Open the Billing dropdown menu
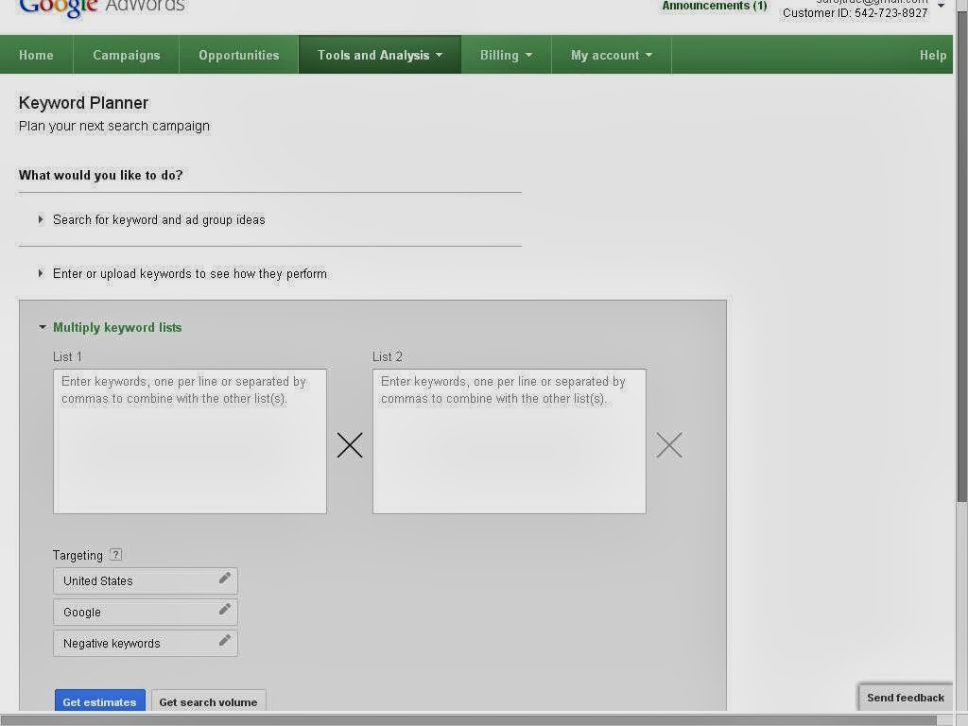Screen dimensions: 968x726 pyautogui.click(x=507, y=55)
